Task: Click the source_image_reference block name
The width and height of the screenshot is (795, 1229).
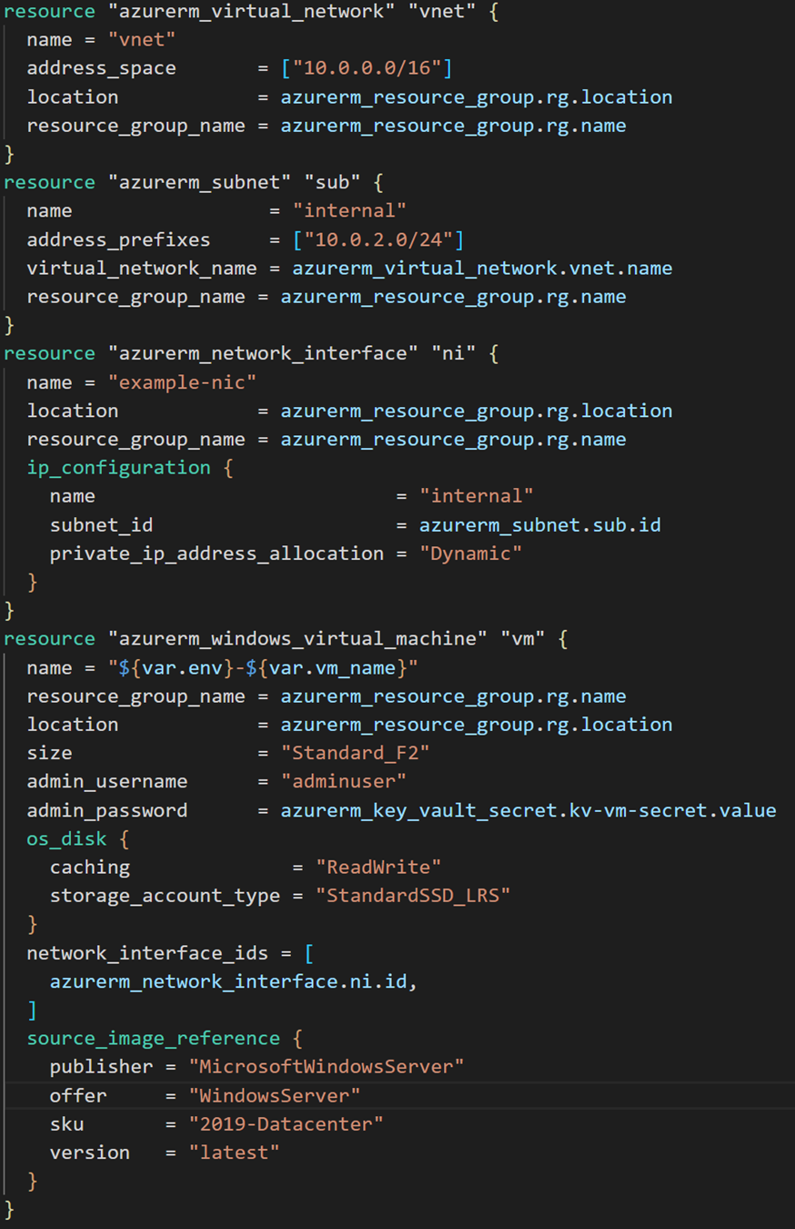Action: tap(153, 1039)
